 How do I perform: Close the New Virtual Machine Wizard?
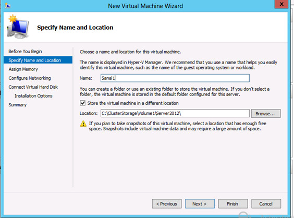(x=281, y=4)
